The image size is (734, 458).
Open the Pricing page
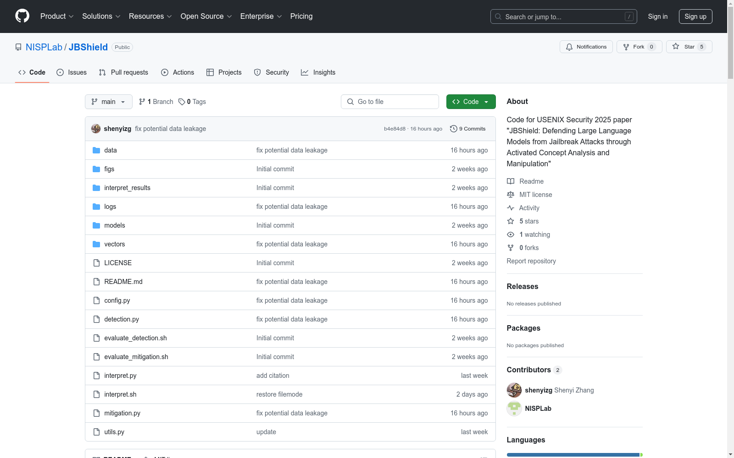pos(301,16)
